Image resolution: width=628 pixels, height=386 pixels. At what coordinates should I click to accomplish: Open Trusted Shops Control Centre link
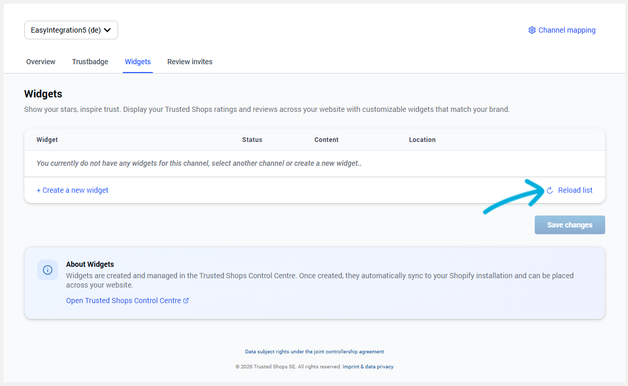click(123, 301)
